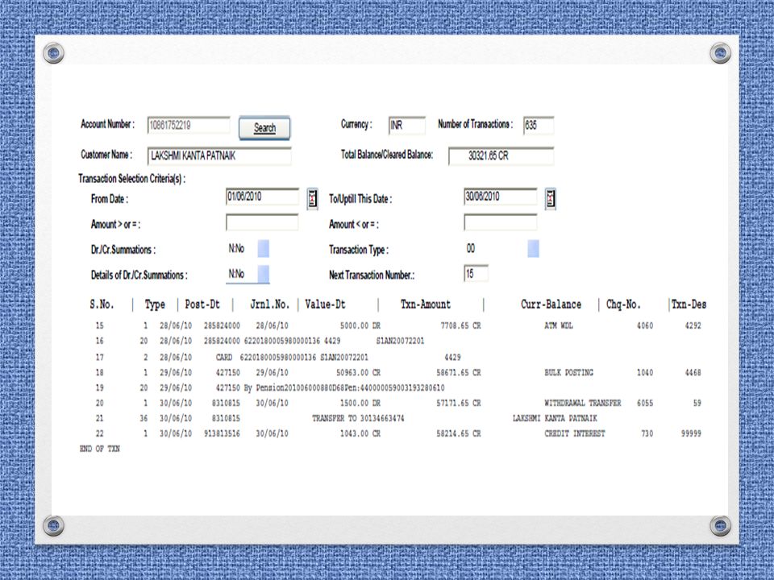
Task: Click the Number of Transactions field
Action: point(539,126)
